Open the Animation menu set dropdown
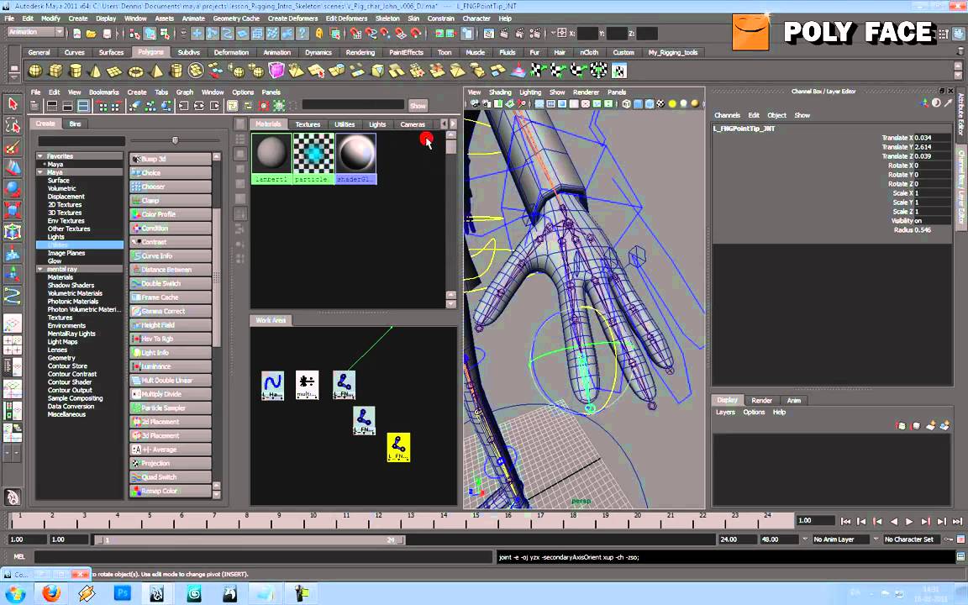968x605 pixels. pos(36,32)
